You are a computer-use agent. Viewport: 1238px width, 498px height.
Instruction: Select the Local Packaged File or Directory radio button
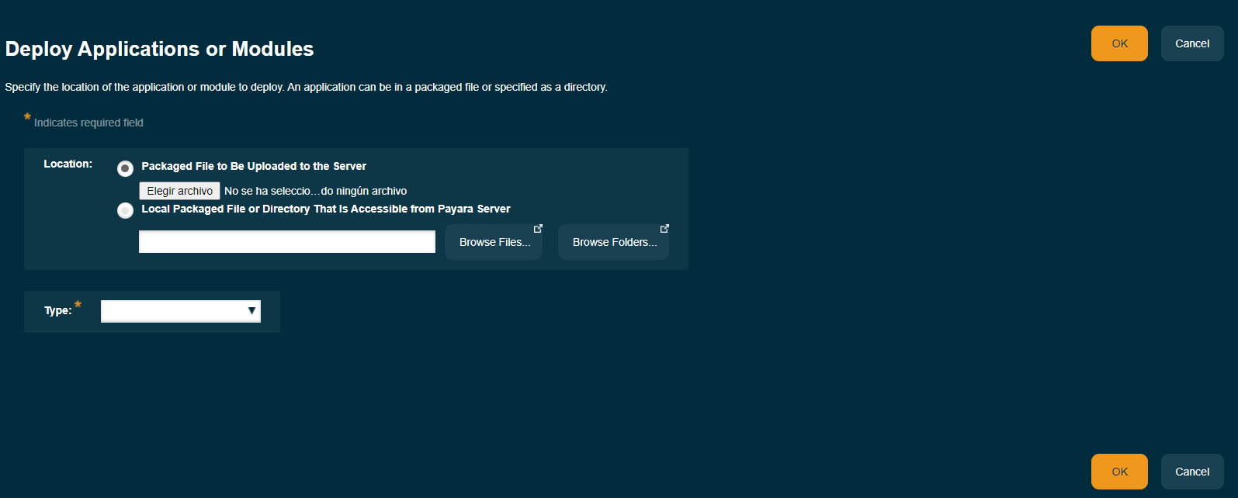(x=125, y=210)
